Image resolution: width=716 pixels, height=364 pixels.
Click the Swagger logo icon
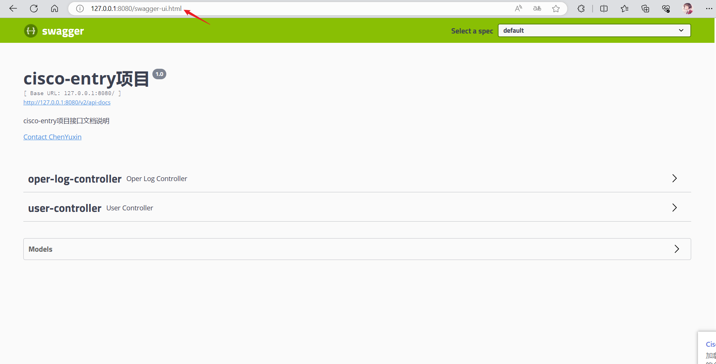(30, 31)
